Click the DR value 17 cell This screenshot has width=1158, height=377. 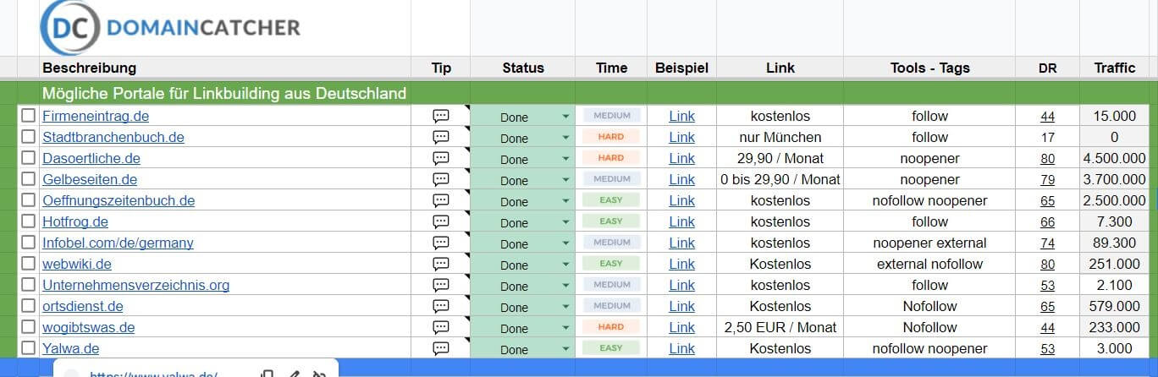1048,137
